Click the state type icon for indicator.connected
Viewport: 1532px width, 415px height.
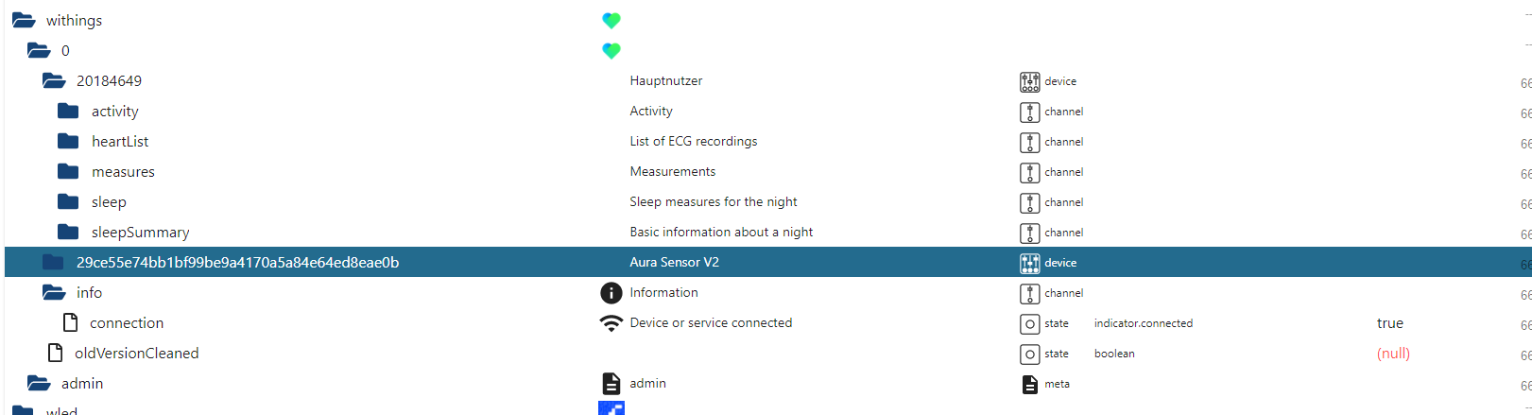point(1029,323)
